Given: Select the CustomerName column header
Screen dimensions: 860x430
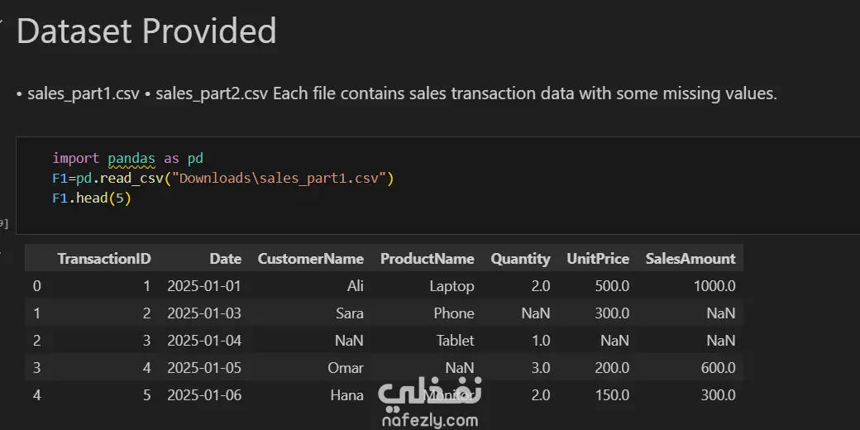Looking at the screenshot, I should [310, 259].
